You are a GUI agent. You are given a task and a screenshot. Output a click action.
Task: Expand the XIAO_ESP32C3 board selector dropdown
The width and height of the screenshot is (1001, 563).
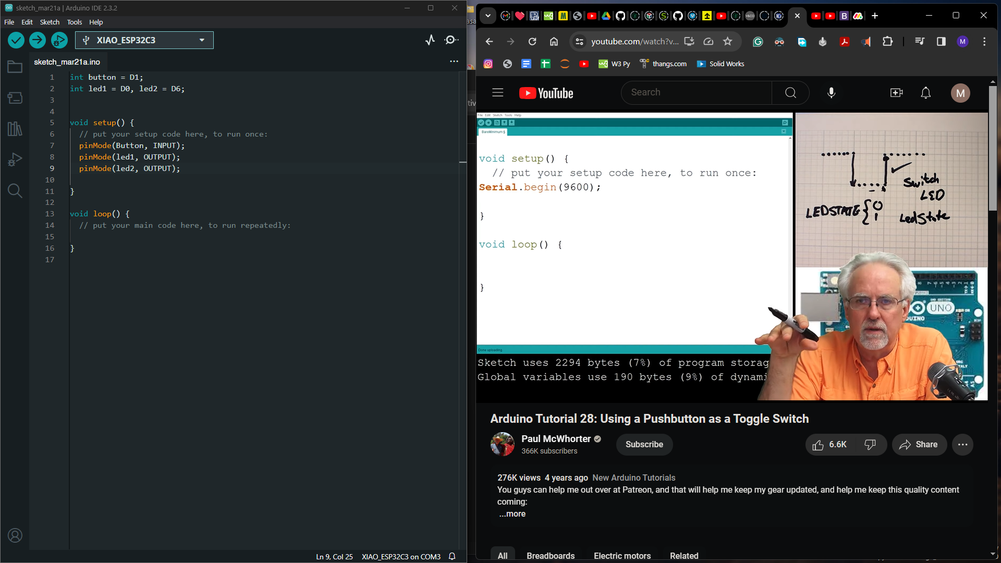144,40
